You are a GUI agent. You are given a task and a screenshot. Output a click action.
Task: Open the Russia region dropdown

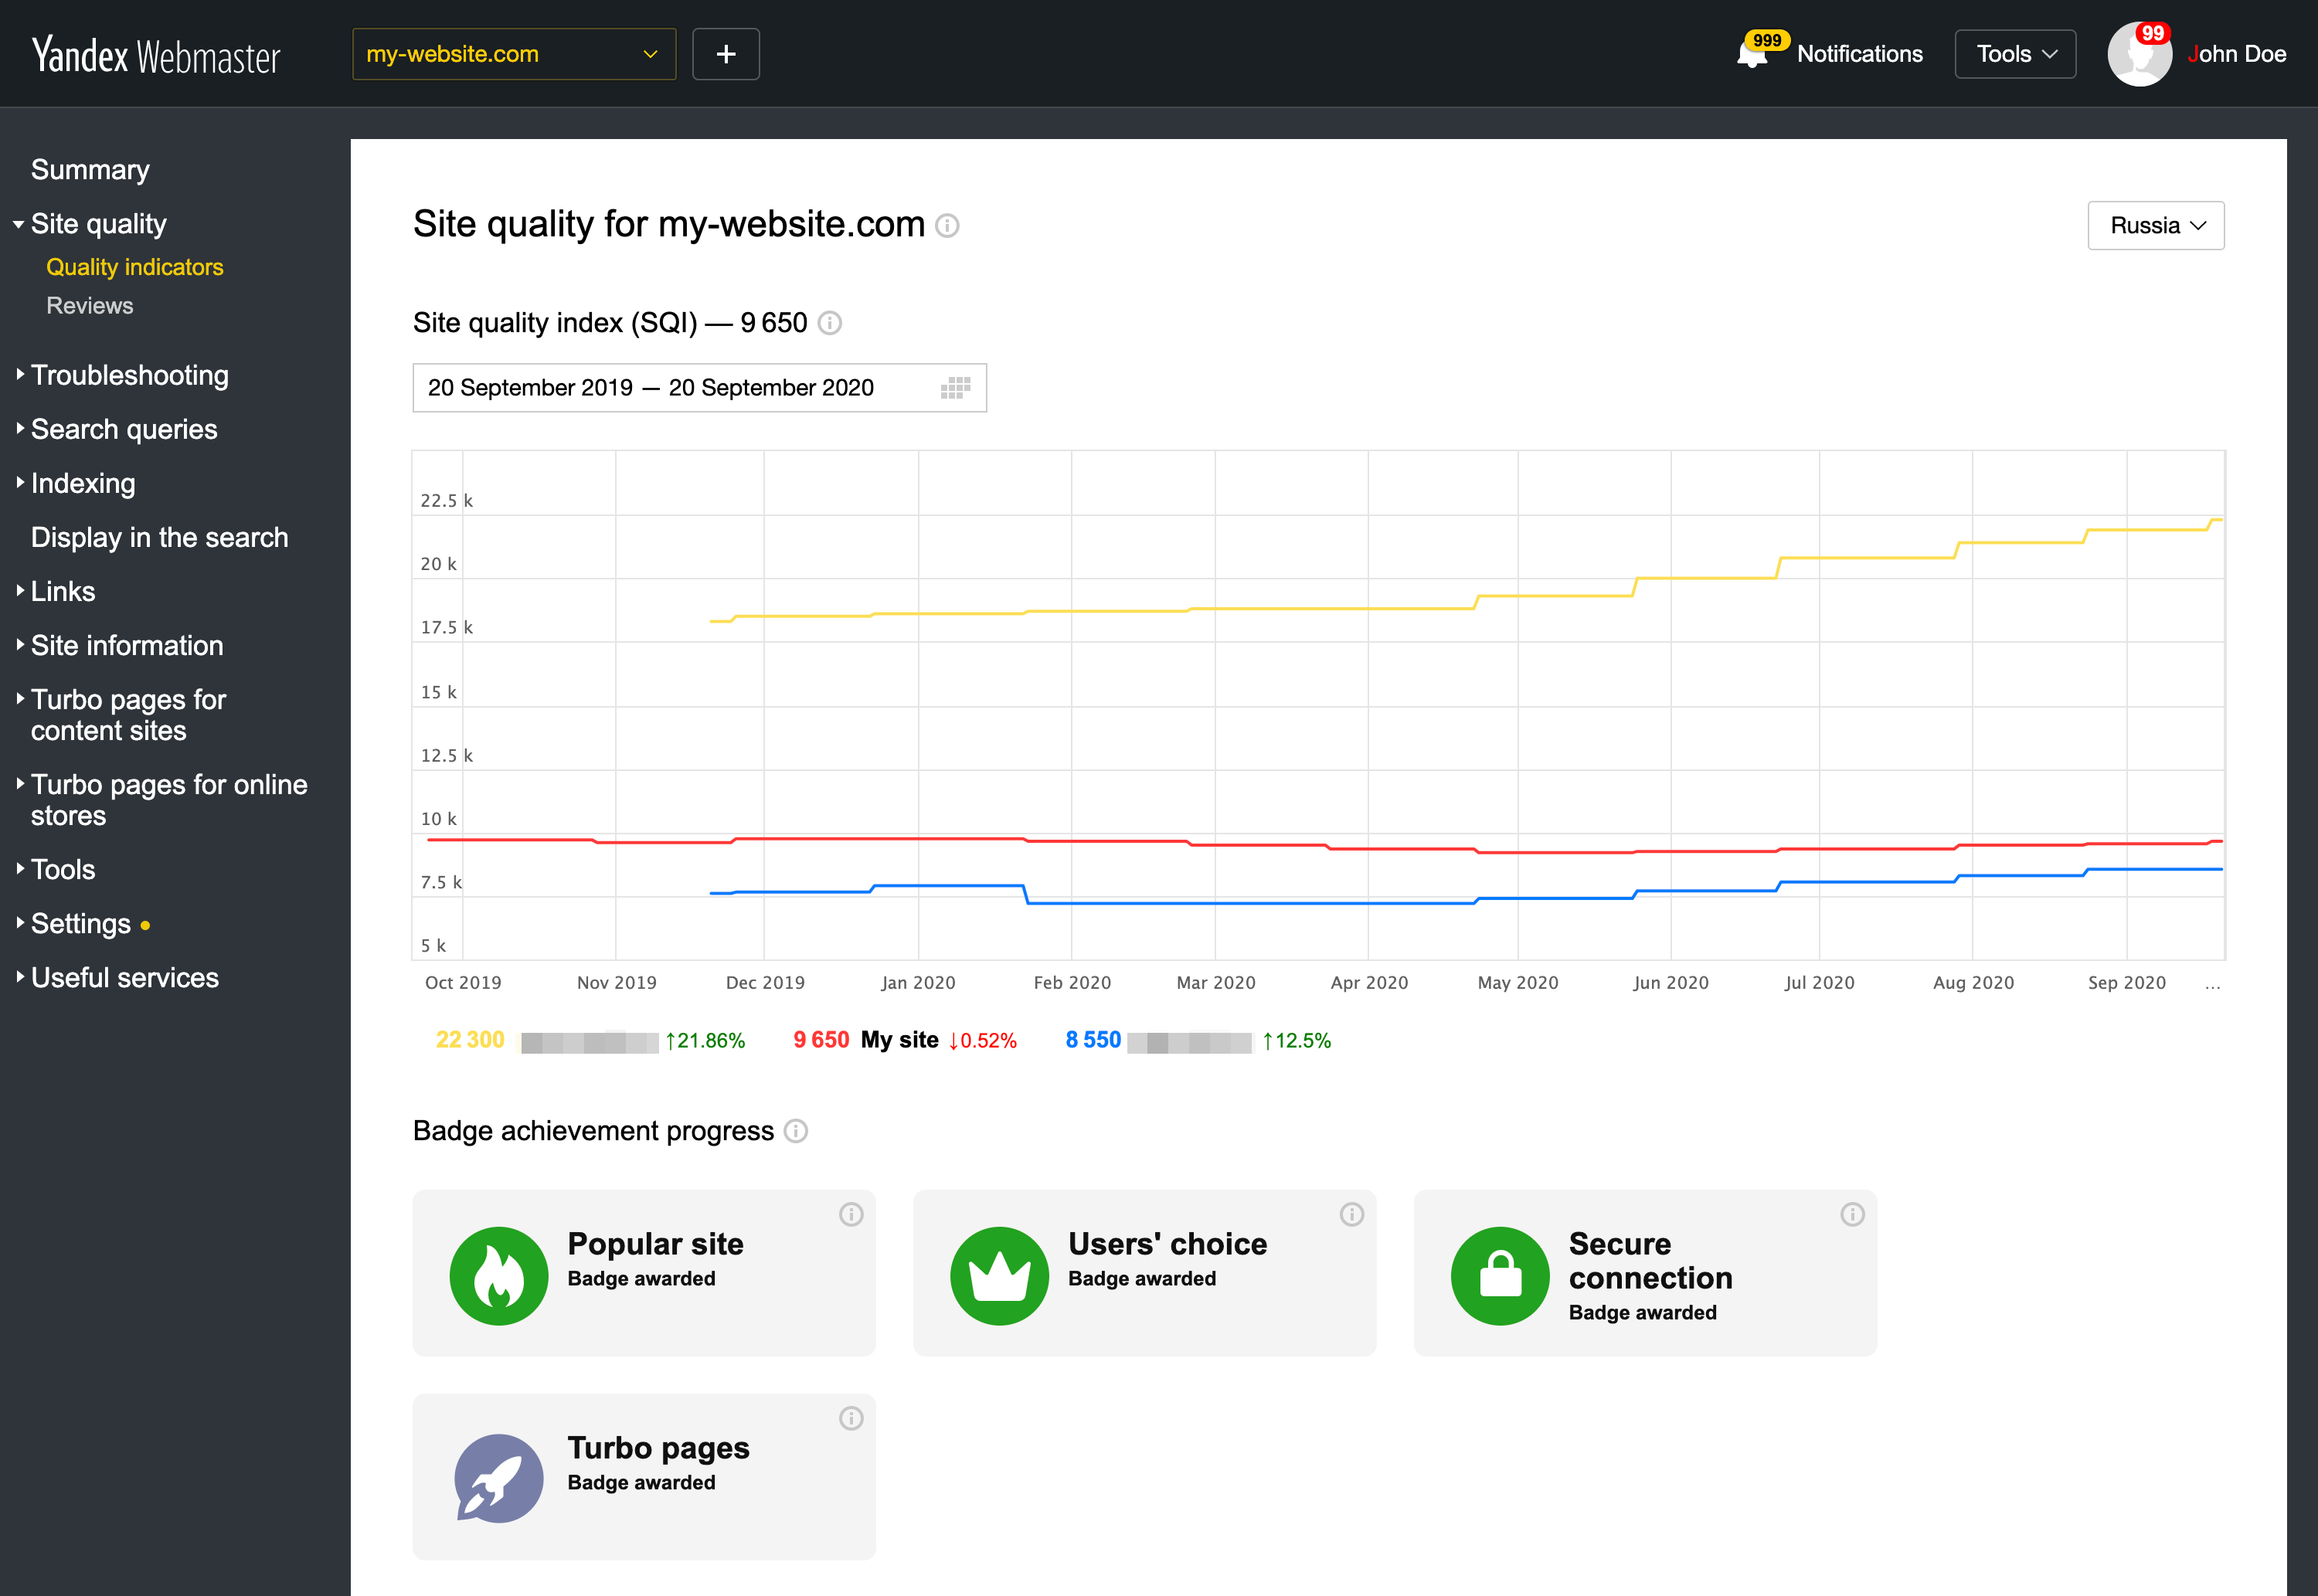coord(2155,225)
